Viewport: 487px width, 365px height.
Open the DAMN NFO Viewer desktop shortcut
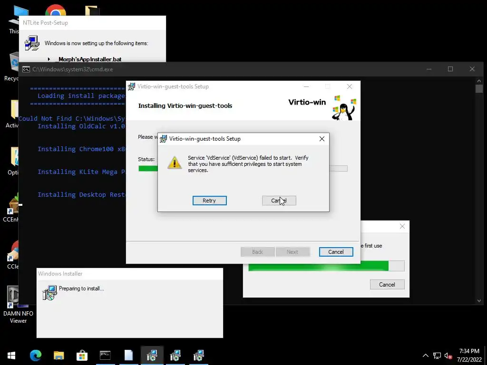coord(18,305)
